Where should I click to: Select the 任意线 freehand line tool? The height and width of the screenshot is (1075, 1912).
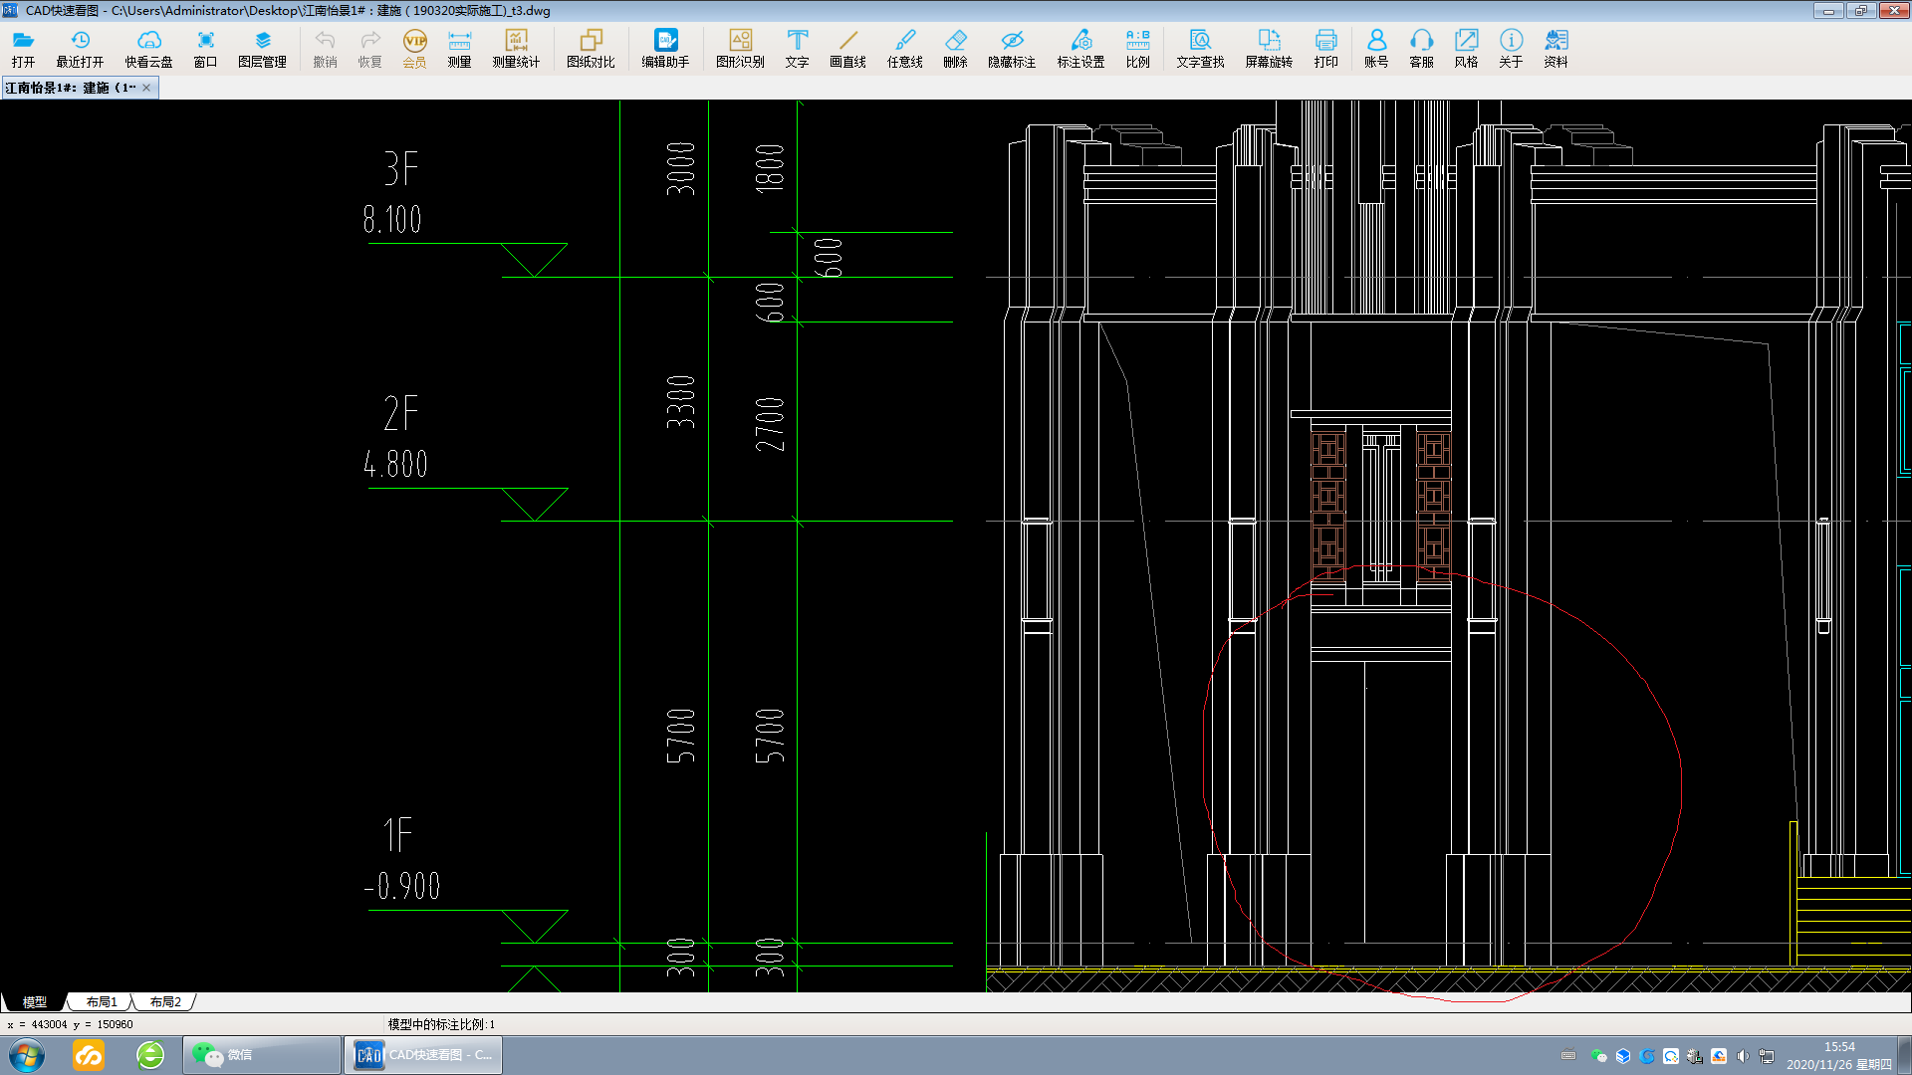pyautogui.click(x=904, y=49)
